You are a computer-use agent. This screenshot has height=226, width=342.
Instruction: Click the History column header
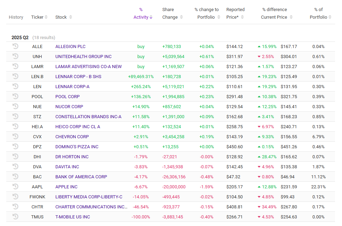(x=16, y=17)
